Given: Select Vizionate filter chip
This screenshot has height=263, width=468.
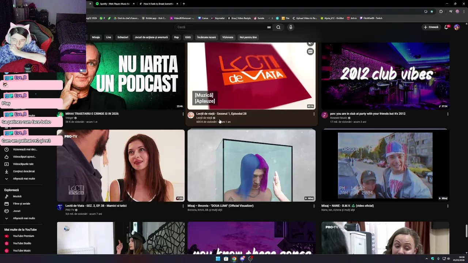Looking at the screenshot, I should pos(228,37).
